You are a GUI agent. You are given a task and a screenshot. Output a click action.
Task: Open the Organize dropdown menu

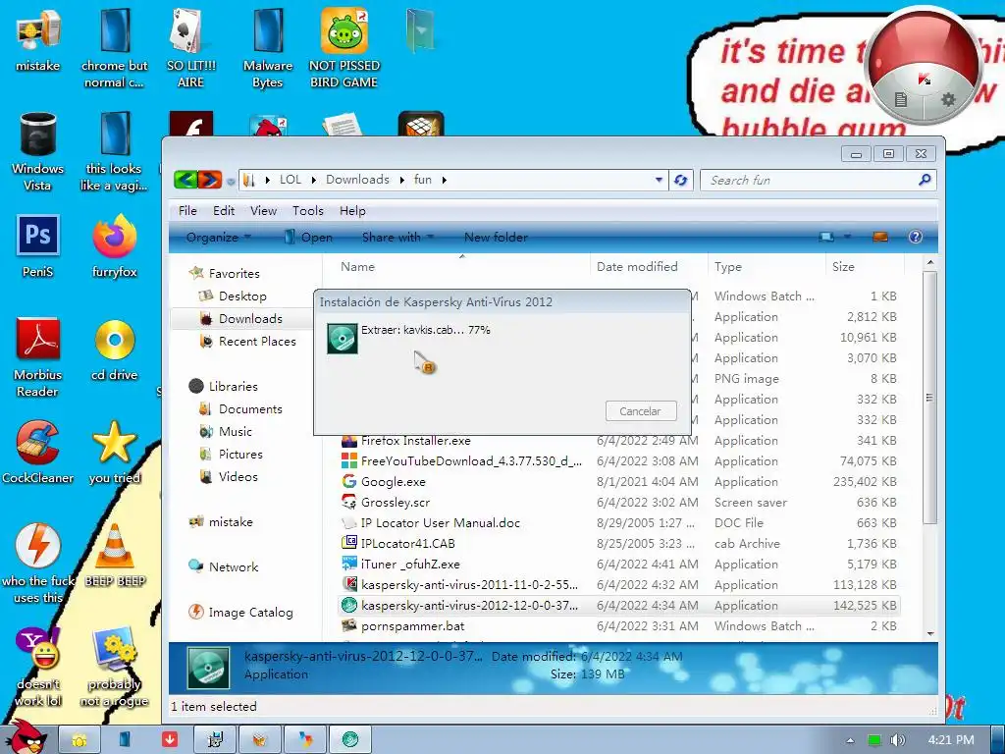(x=218, y=238)
